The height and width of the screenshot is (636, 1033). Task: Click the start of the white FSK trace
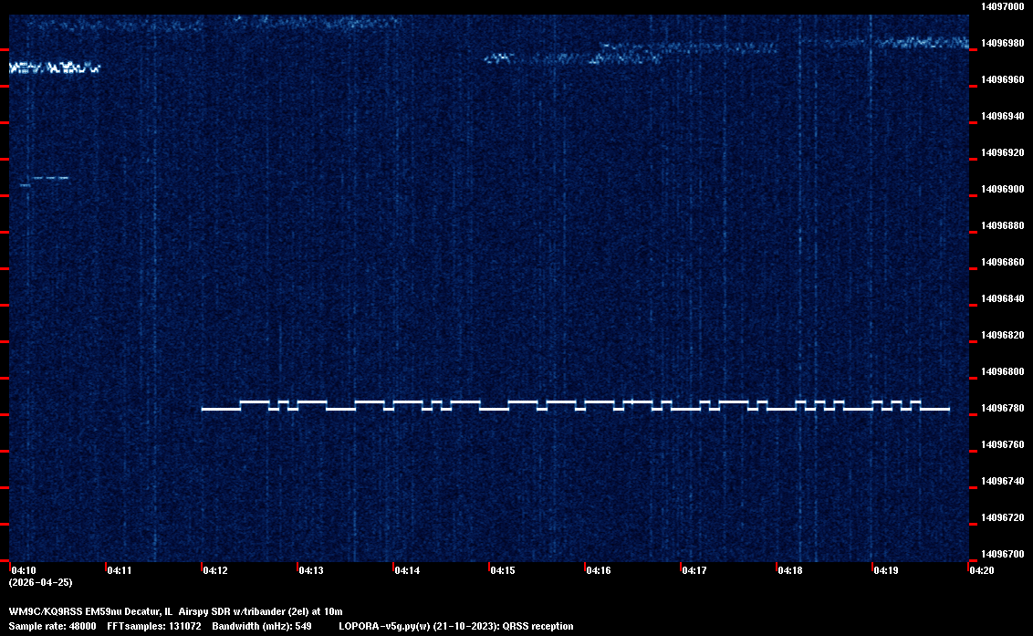pyautogui.click(x=203, y=409)
